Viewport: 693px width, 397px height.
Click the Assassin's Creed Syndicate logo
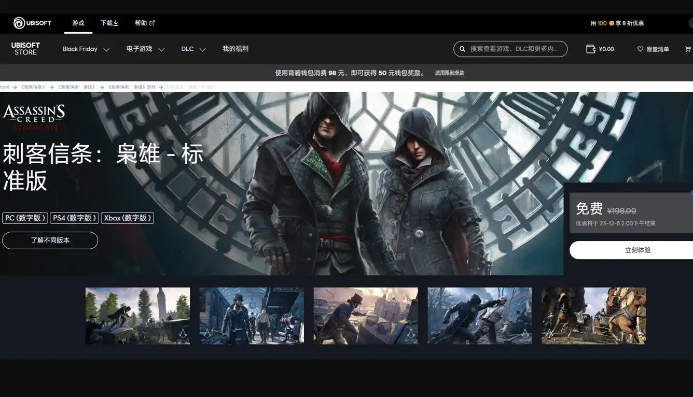(34, 117)
